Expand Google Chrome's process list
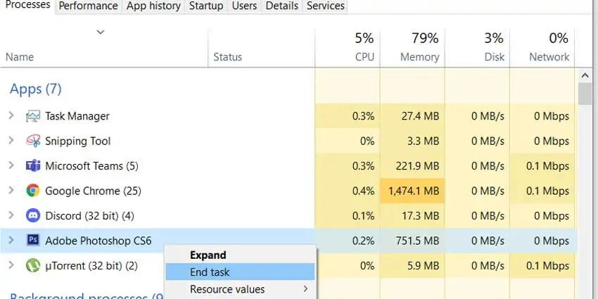Screen dimensions: 598x299 [11, 191]
